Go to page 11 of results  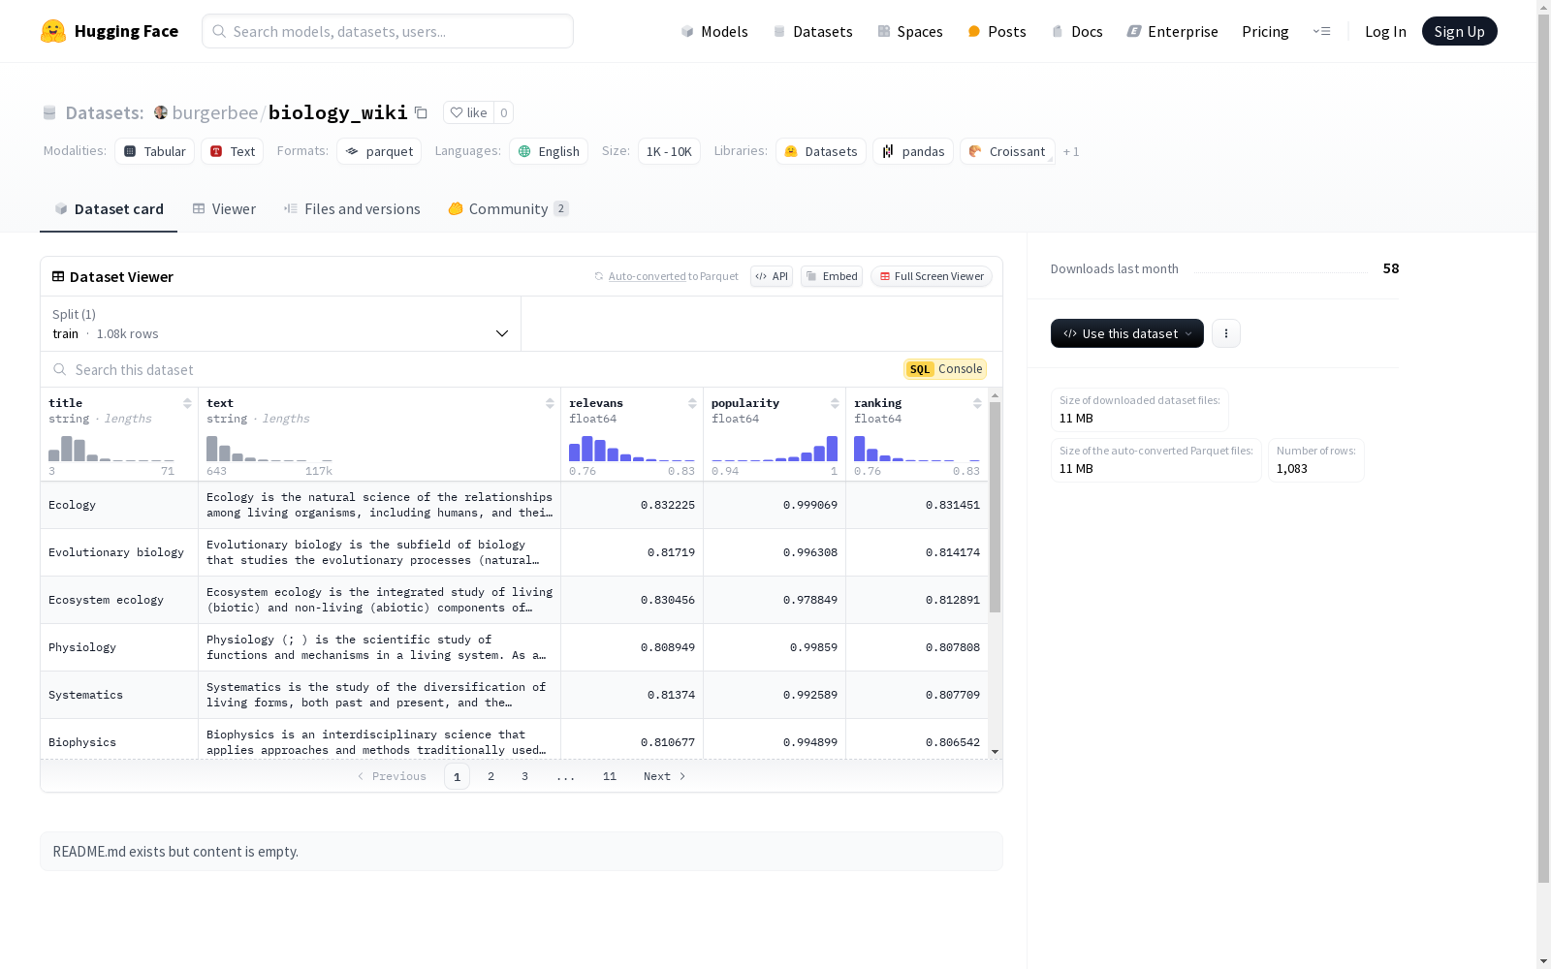[x=609, y=776]
